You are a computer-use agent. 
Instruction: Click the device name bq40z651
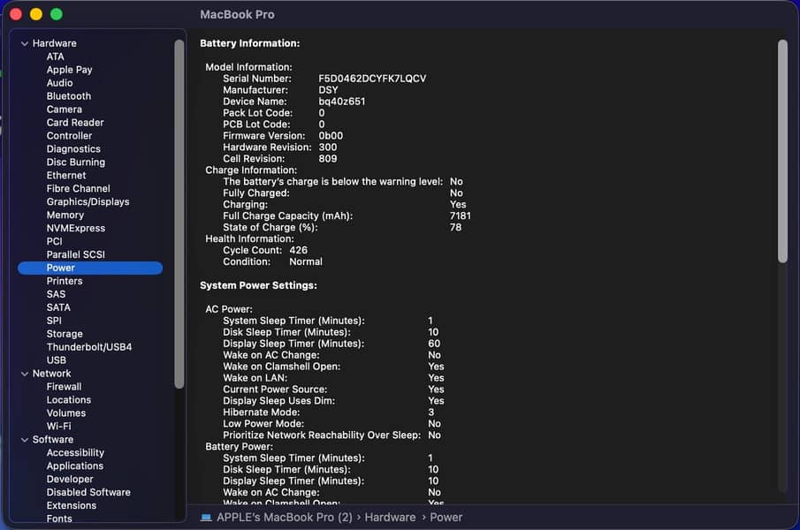pos(342,102)
